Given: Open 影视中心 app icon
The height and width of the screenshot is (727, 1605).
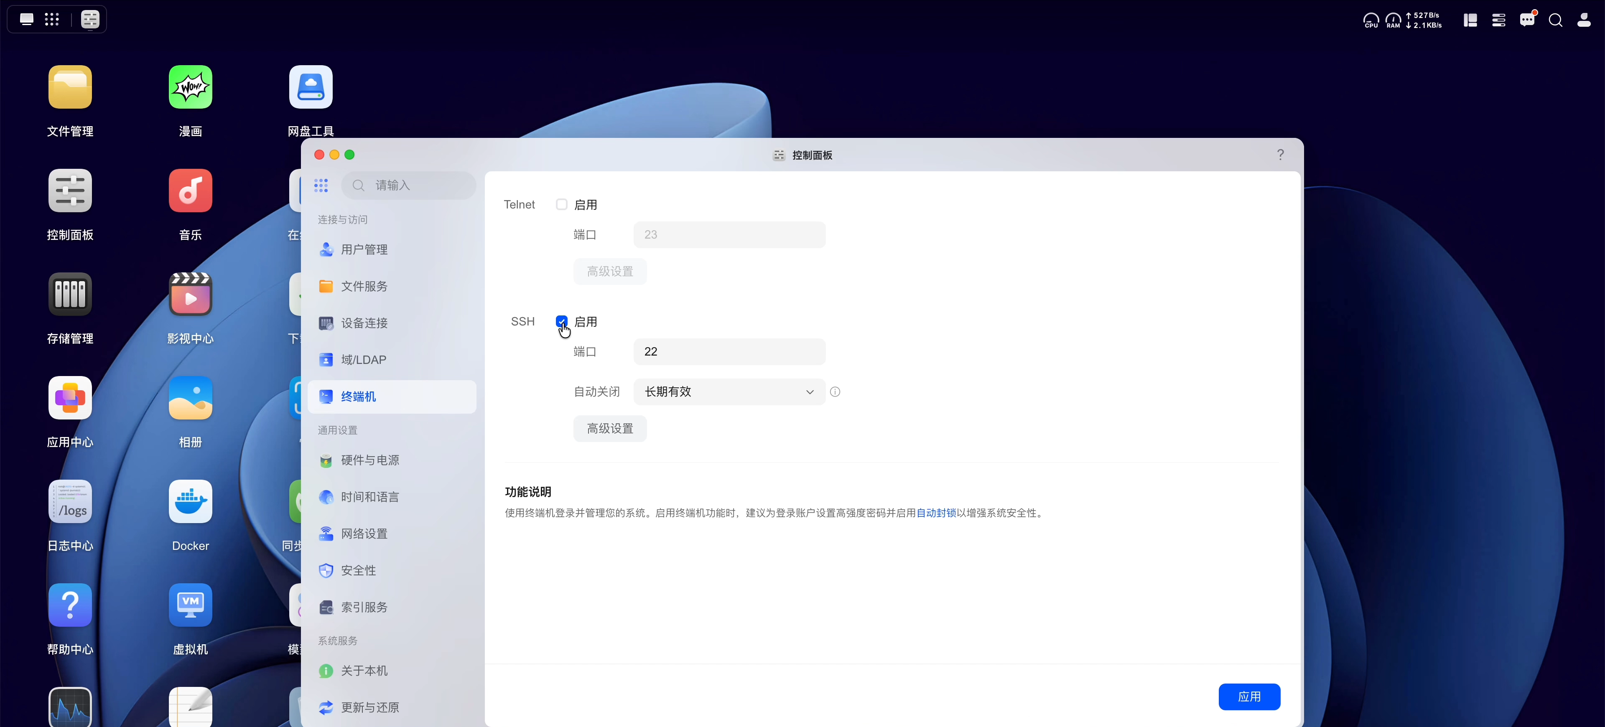Looking at the screenshot, I should (190, 294).
